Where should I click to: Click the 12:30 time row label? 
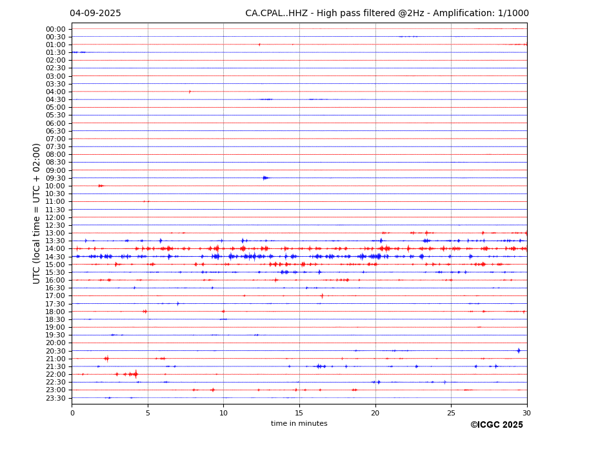(55, 225)
